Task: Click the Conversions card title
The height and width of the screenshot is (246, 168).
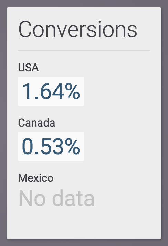Action: [78, 29]
